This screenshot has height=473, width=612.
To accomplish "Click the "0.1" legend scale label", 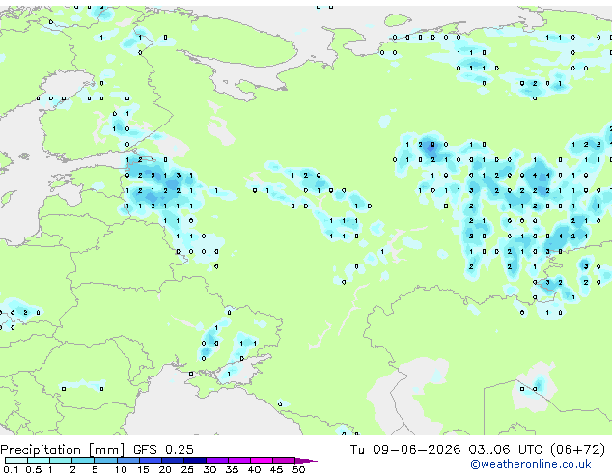I will (11, 469).
